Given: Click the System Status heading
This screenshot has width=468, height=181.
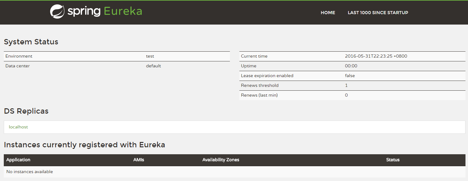Looking at the screenshot, I should [x=31, y=42].
